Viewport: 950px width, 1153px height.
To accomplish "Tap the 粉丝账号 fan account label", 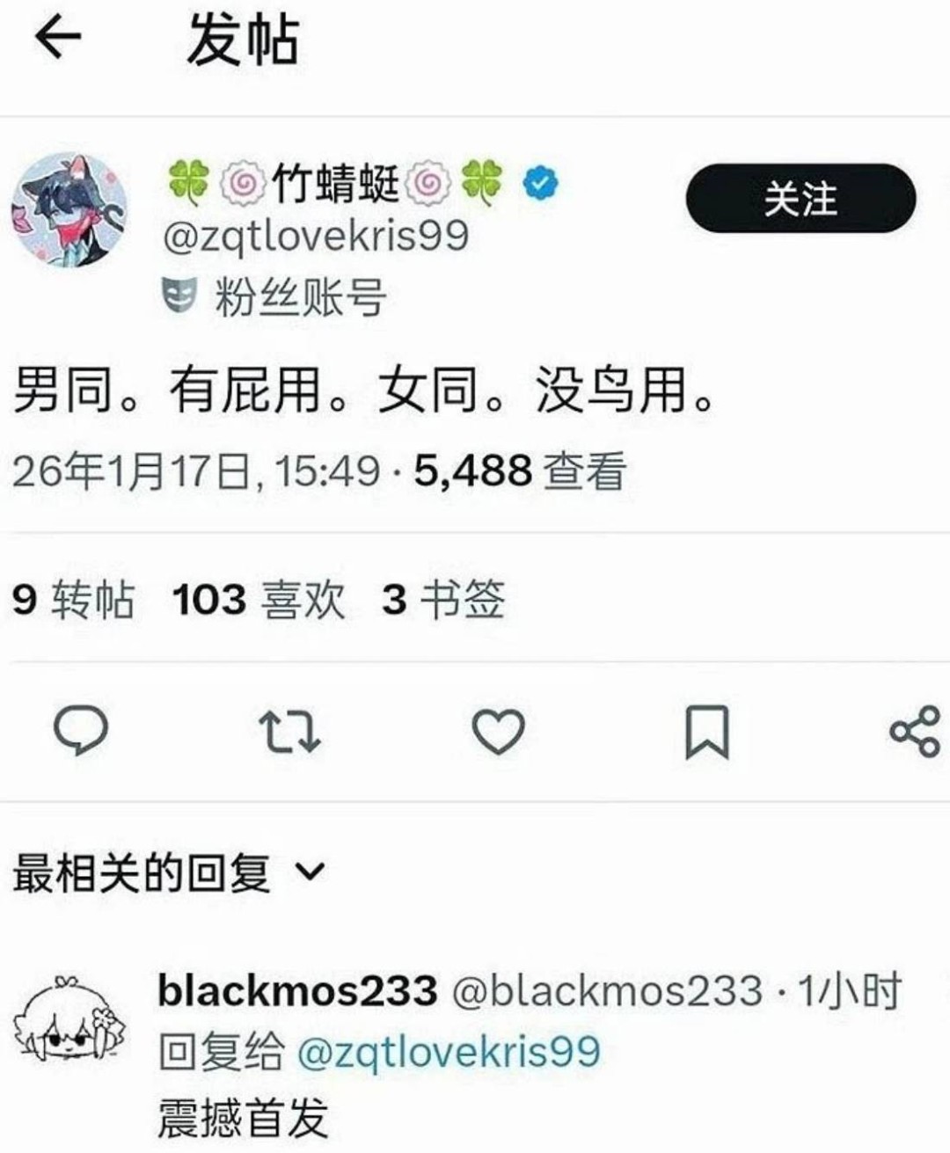I will click(x=300, y=296).
